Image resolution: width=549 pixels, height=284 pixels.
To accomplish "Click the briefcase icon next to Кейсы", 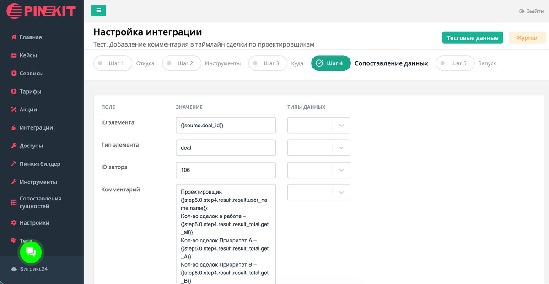I will click(14, 55).
